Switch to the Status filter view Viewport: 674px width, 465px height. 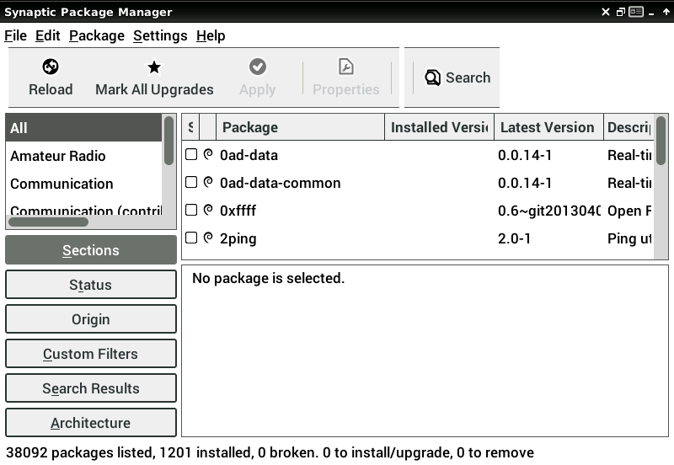point(91,285)
